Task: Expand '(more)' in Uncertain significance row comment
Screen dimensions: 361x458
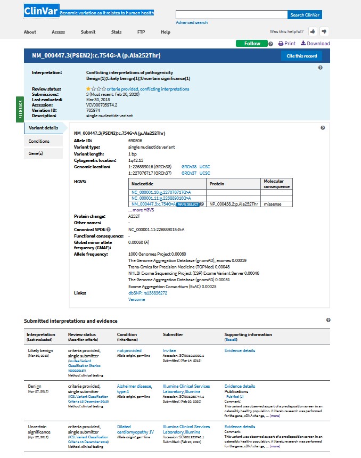Action: (x=275, y=446)
